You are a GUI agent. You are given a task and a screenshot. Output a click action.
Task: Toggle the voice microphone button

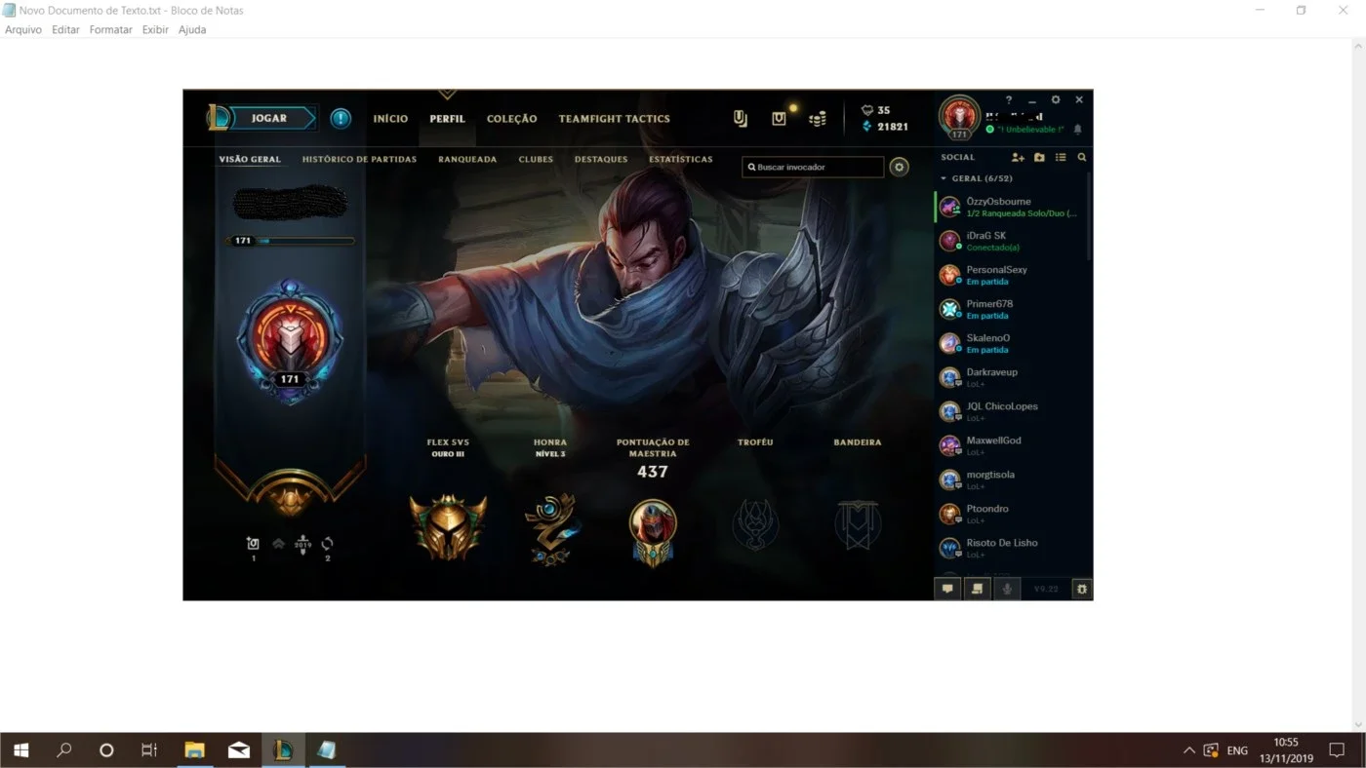click(1007, 589)
